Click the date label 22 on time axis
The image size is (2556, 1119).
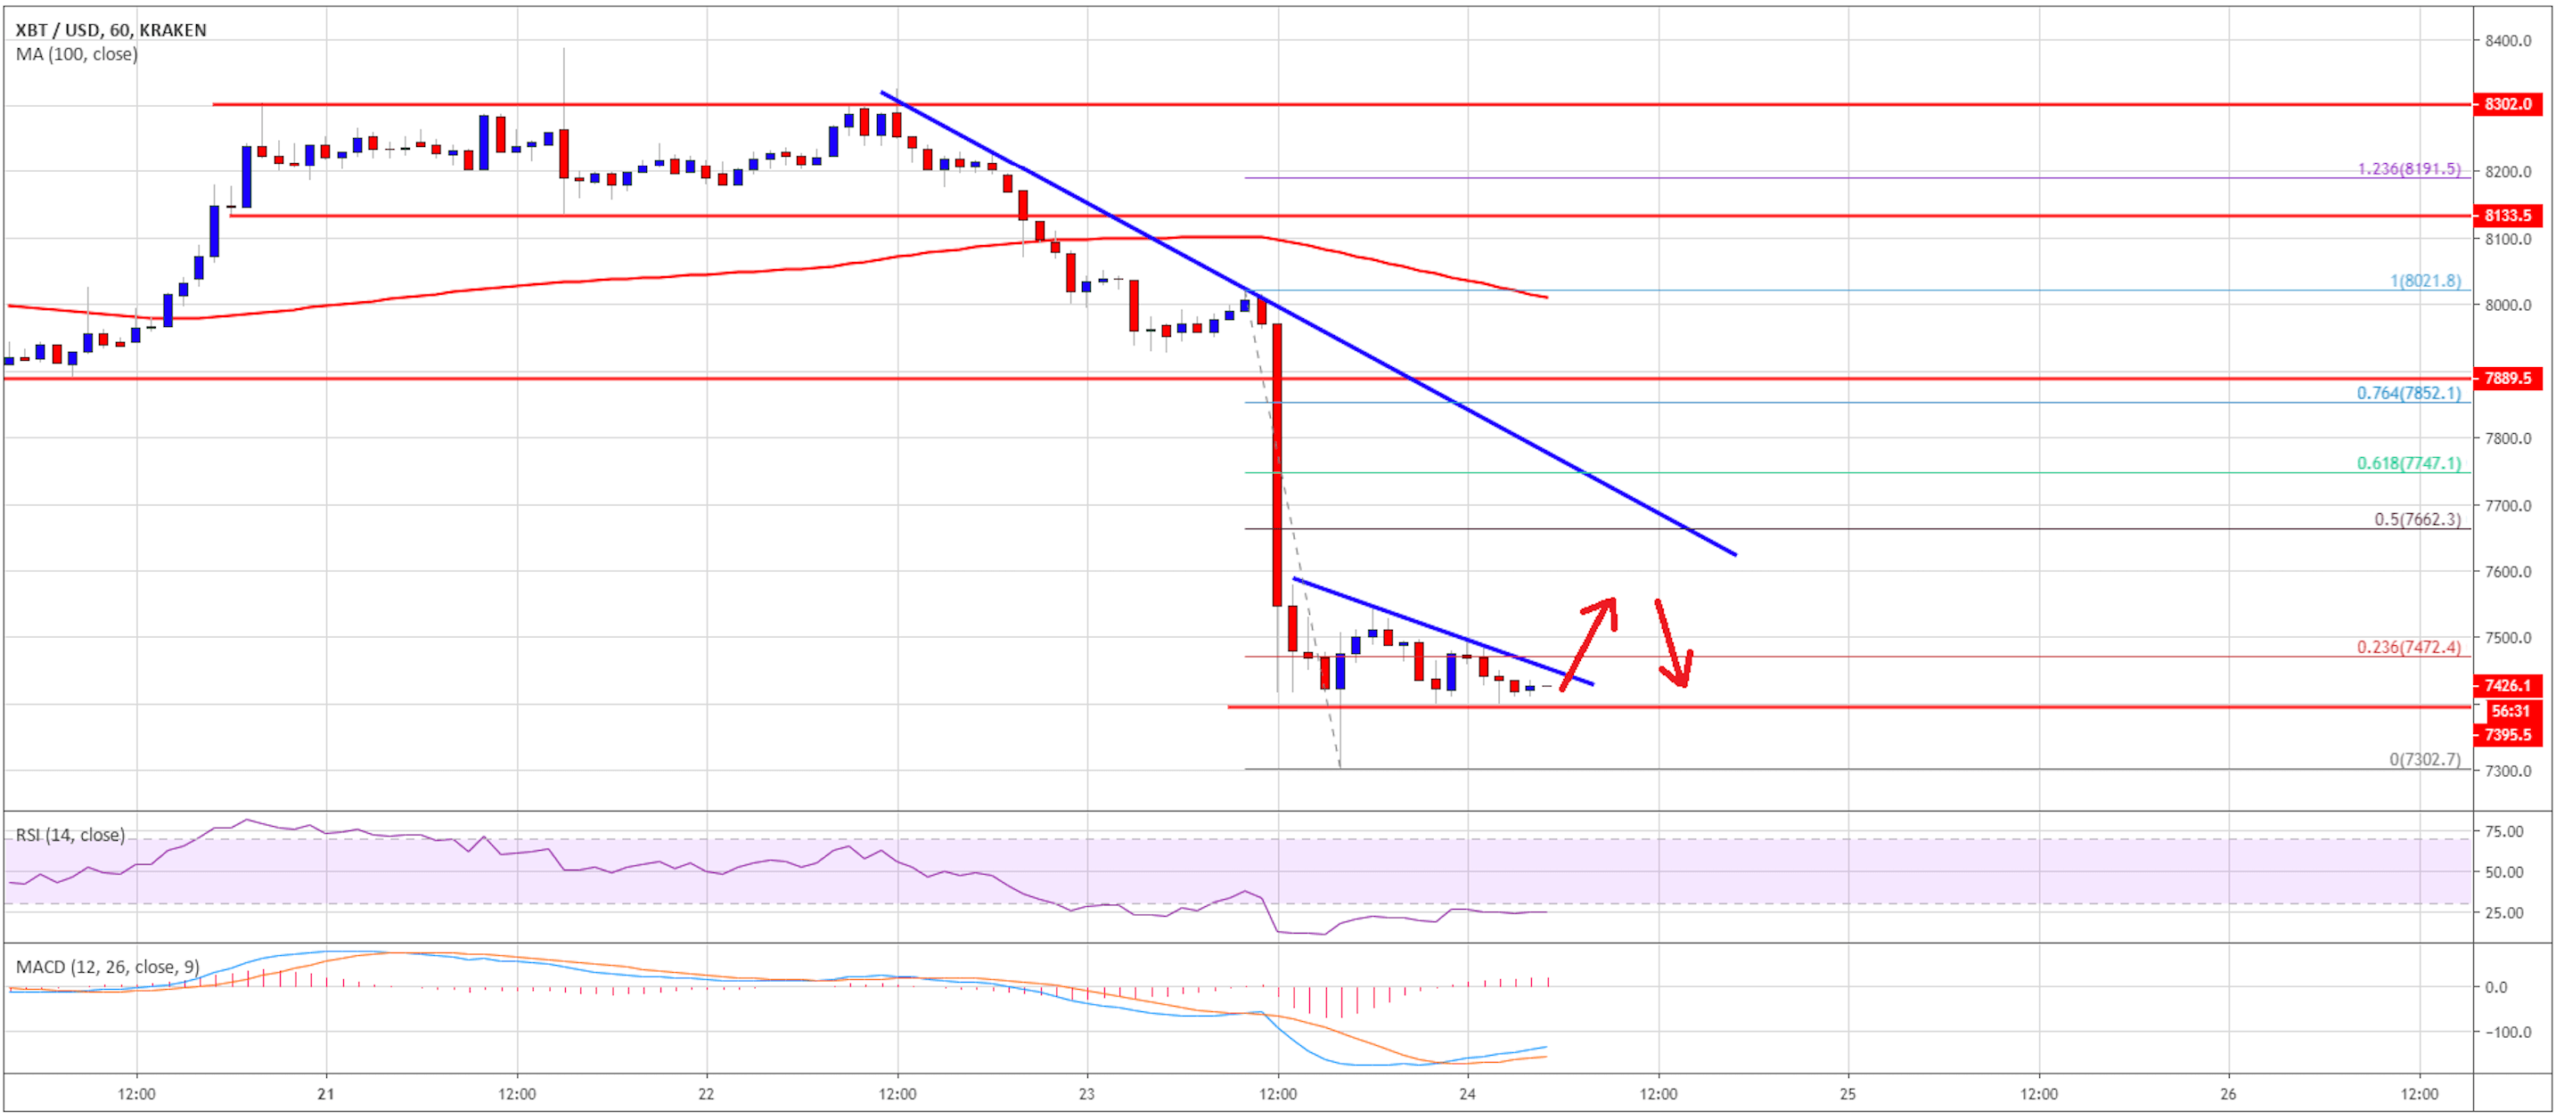[706, 1093]
